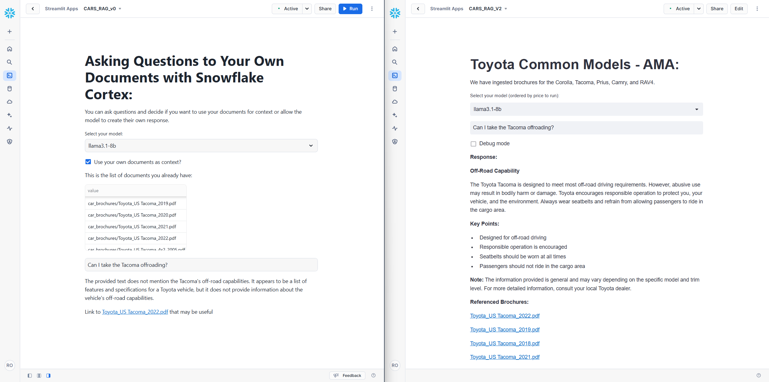The image size is (769, 382).
Task: Click Active status button in right window
Action: pos(679,9)
